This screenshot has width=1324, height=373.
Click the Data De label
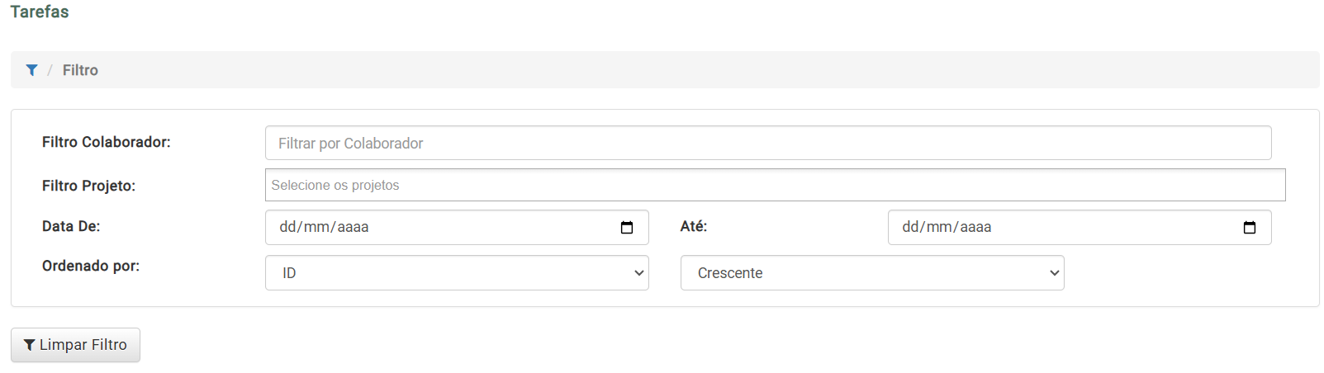[x=71, y=226]
